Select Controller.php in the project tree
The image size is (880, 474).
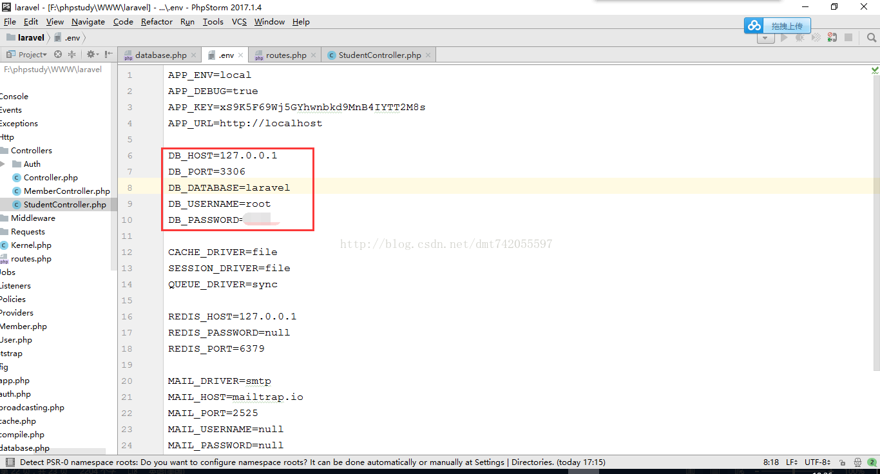pyautogui.click(x=51, y=178)
